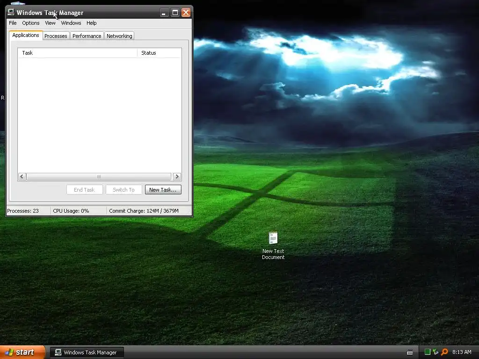Click the right arrow of horizontal scrollbar

[x=177, y=176]
